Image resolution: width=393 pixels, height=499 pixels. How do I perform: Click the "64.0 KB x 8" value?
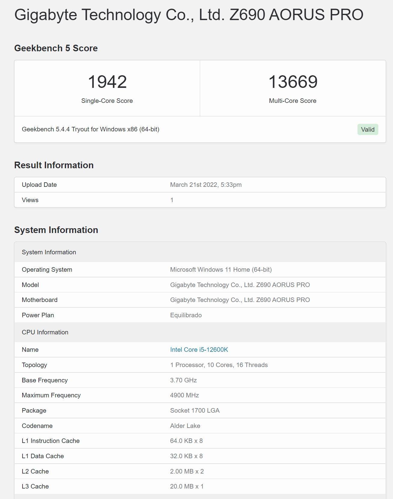186,441
